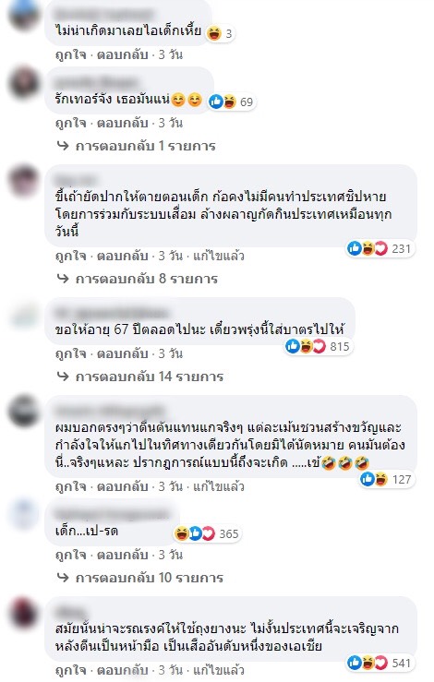434x682 pixels.
Task: Expand การตอบกลับ 10 รายการ replies
Action: point(140,578)
